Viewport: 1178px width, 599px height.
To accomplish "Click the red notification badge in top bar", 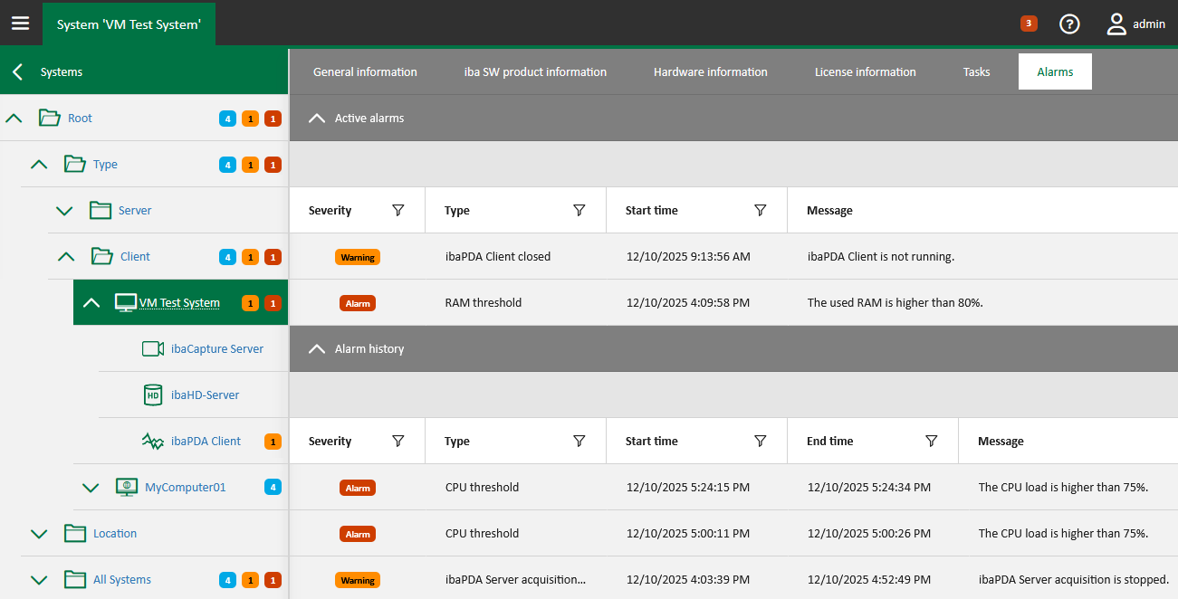I will (x=1029, y=24).
